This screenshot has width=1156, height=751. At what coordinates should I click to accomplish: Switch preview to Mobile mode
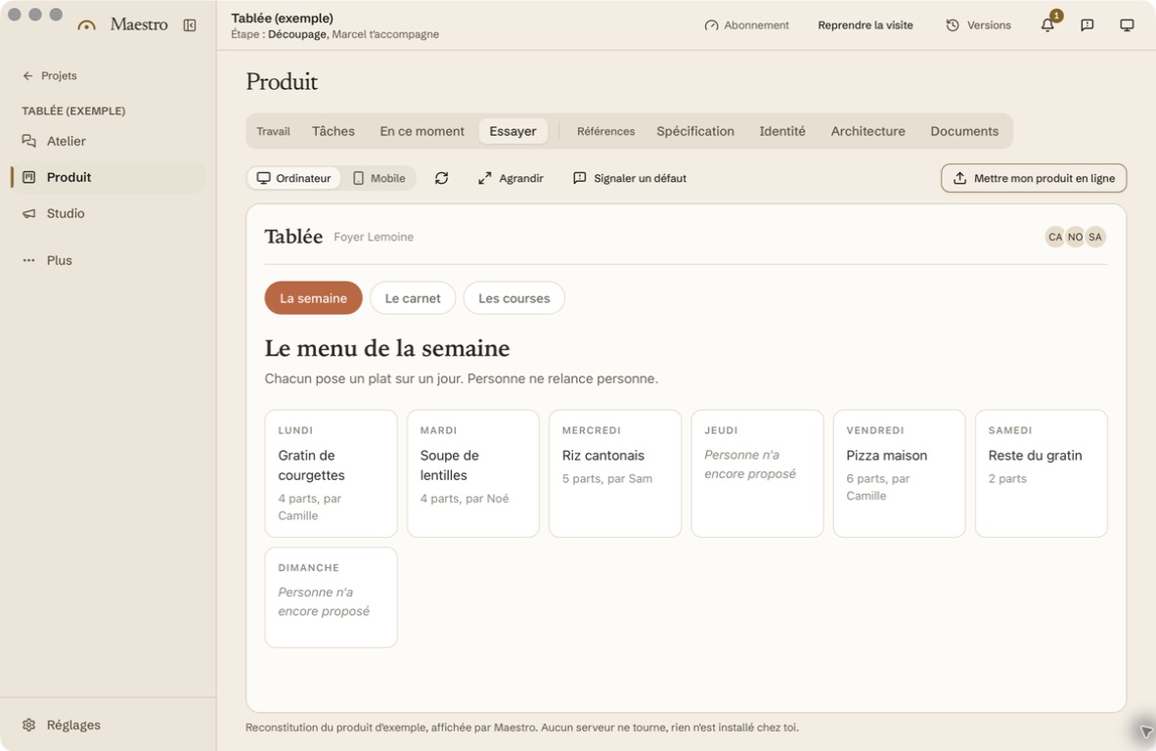click(x=378, y=178)
